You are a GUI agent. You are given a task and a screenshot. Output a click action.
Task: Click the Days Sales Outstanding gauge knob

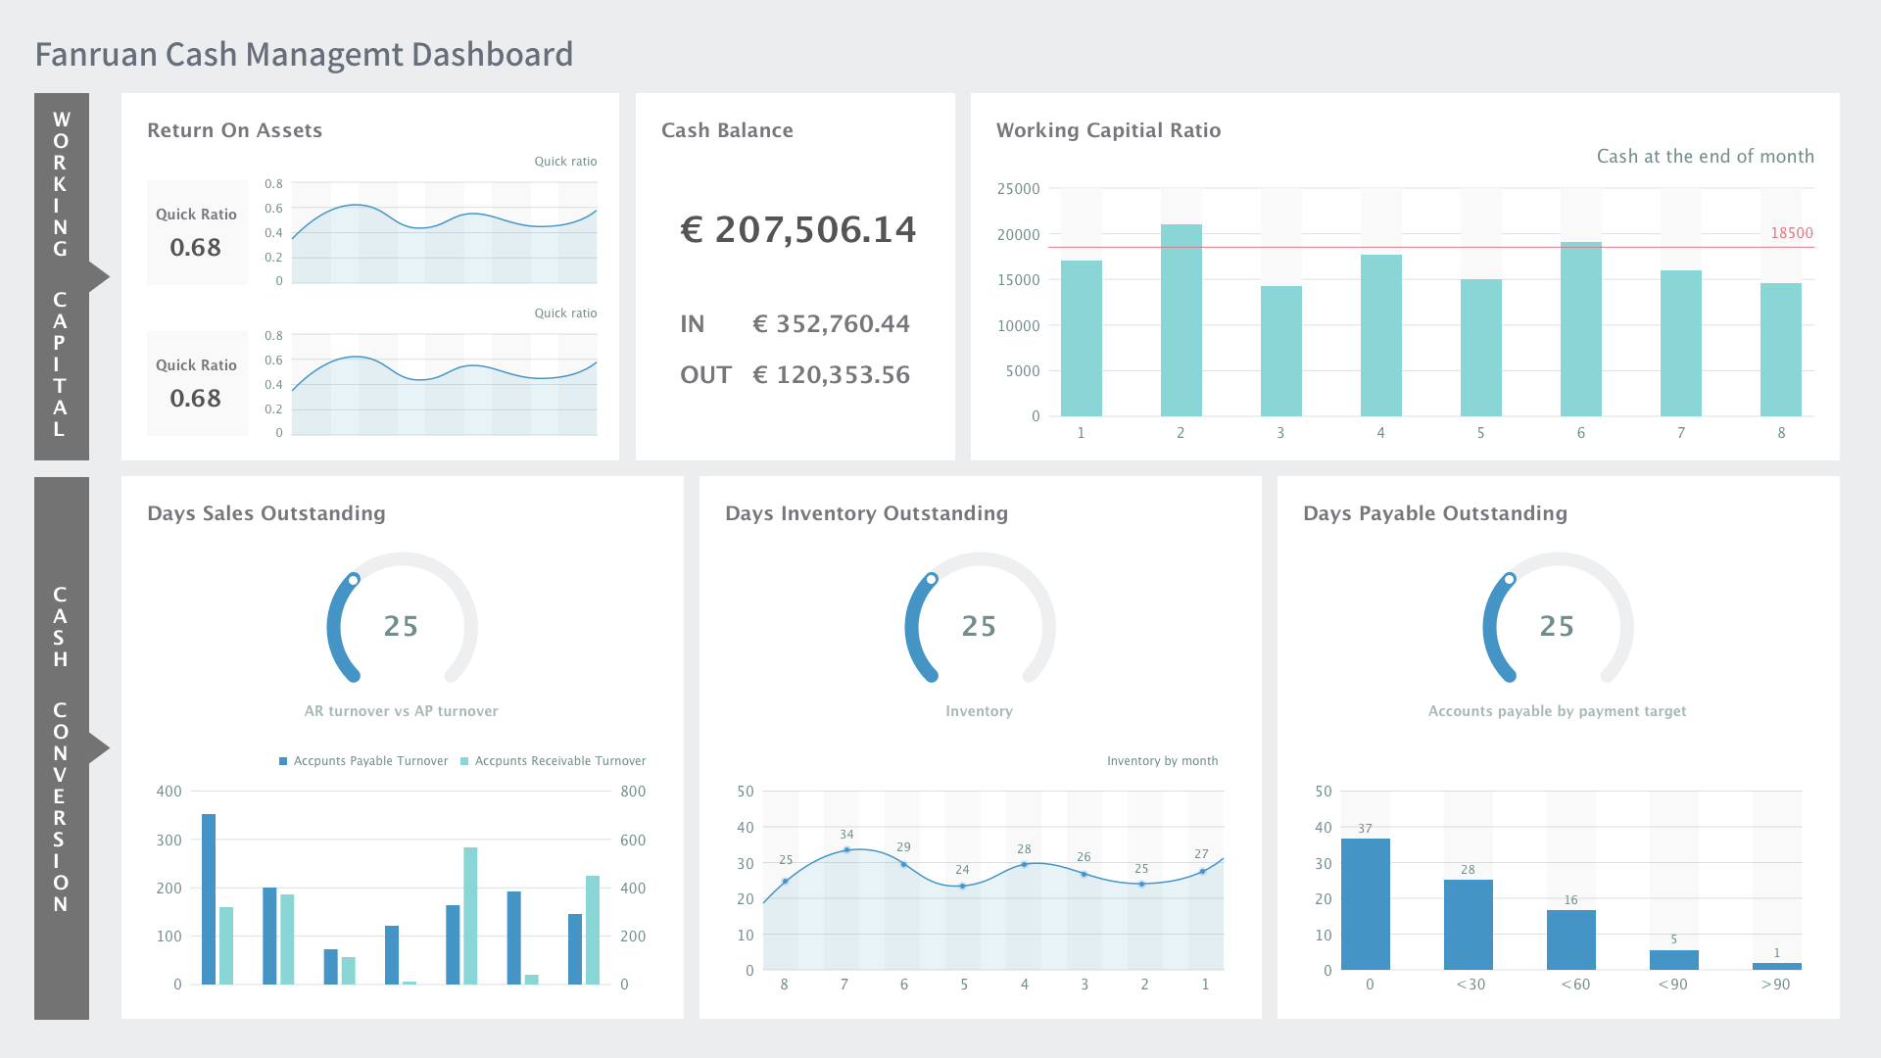click(354, 580)
